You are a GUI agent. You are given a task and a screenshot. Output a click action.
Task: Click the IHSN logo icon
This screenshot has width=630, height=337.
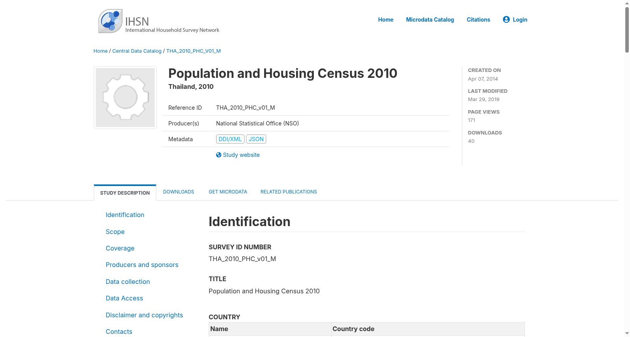(110, 21)
